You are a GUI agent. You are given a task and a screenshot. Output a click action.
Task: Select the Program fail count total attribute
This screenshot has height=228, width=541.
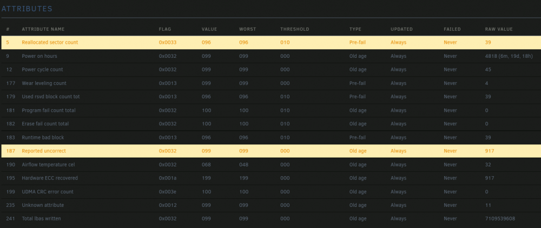[49, 110]
